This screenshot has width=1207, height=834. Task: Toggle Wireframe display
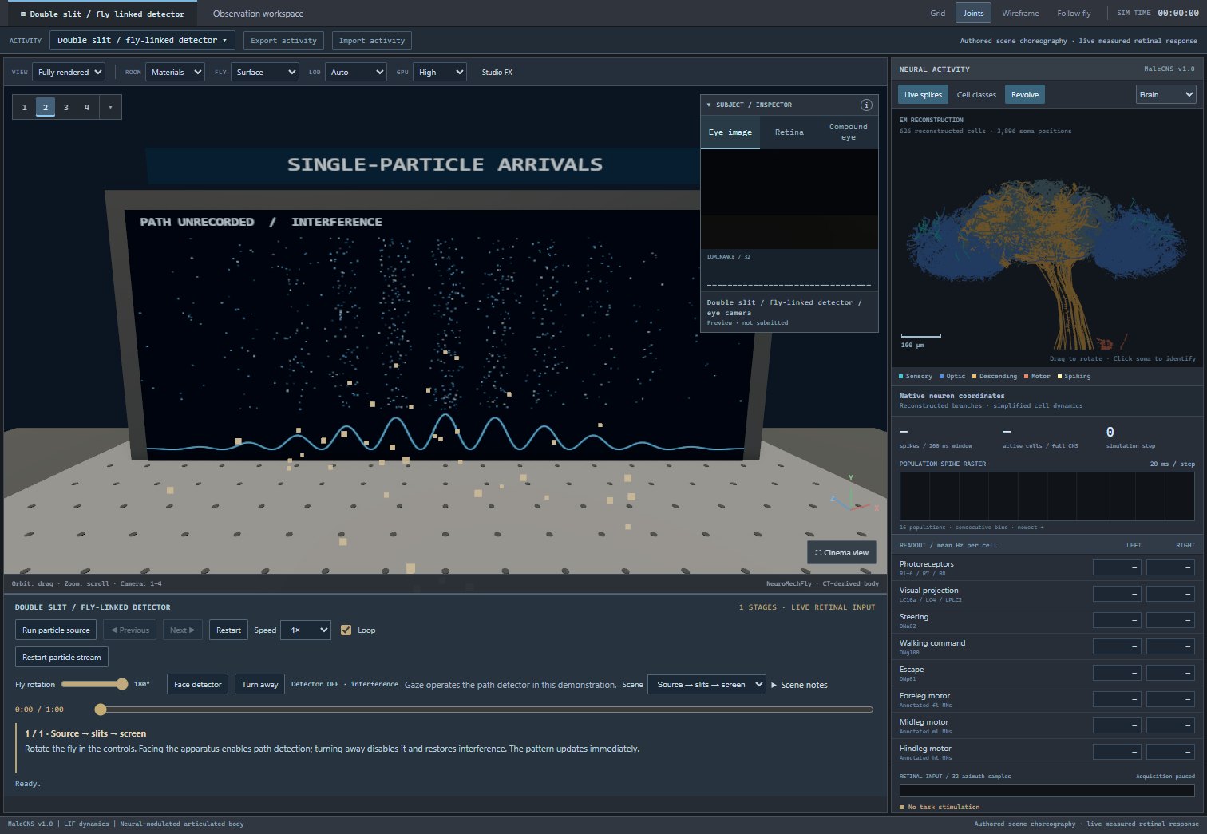(x=1020, y=13)
